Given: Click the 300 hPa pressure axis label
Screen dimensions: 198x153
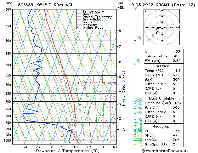Looking at the screenshot, I should [x=9, y=9].
